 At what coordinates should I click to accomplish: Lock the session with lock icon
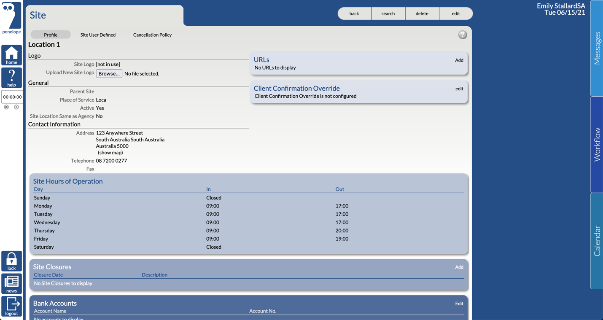click(x=11, y=261)
